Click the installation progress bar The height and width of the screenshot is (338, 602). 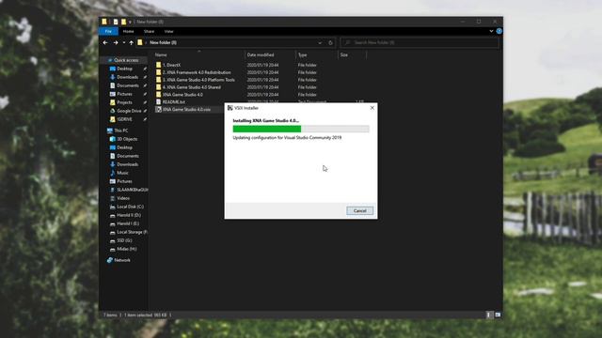301,129
